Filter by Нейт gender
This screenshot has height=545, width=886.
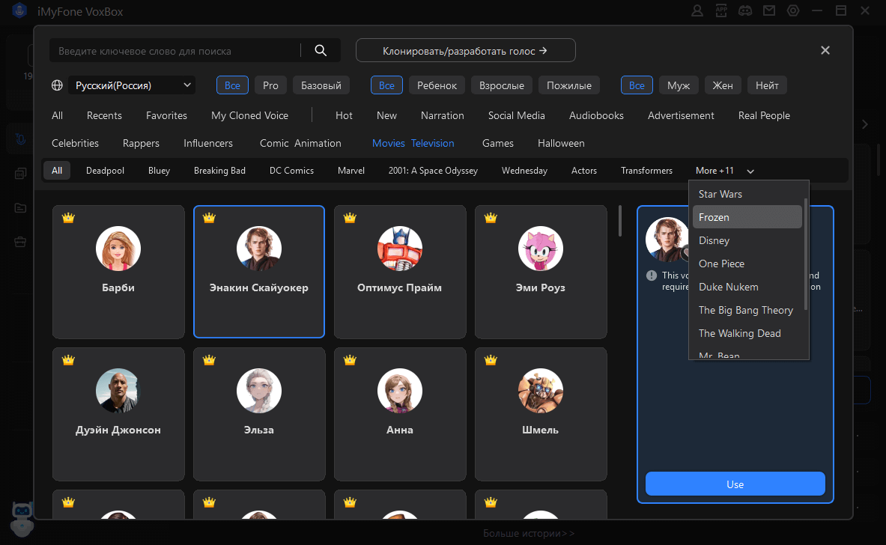coord(767,85)
